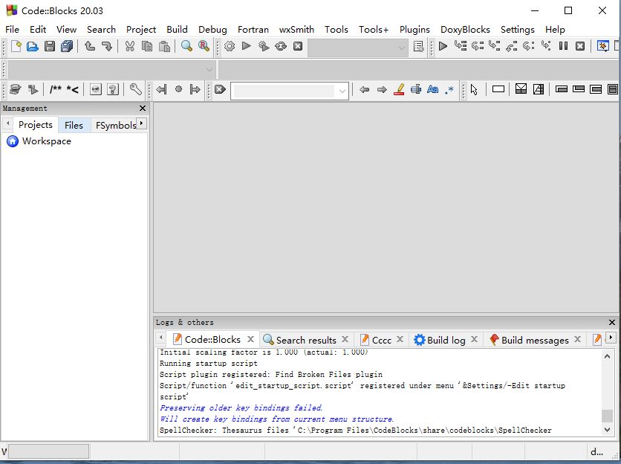Show more Management tabs via right arrow
This screenshot has height=464, width=621.
[x=141, y=123]
